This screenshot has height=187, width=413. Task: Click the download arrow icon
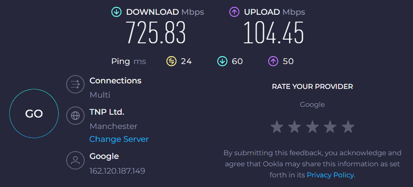pyautogui.click(x=117, y=12)
